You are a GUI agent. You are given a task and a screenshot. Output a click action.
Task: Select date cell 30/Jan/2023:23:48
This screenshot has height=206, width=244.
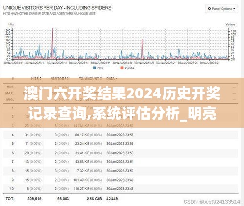click(x=120, y=180)
